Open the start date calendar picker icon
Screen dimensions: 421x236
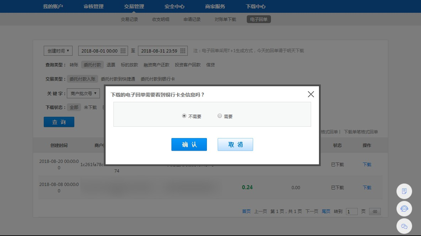123,51
